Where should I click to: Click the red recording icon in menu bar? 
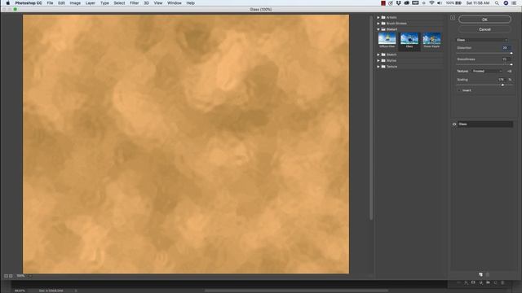pos(383,3)
